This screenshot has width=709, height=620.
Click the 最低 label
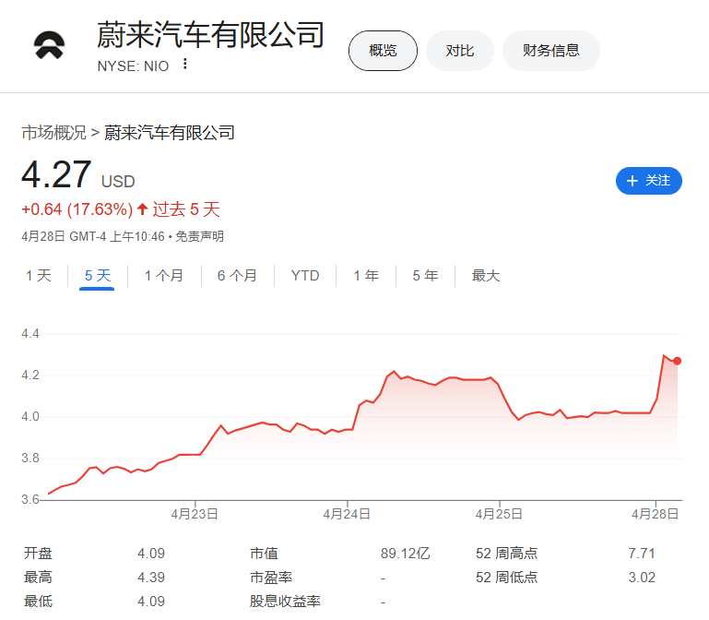coord(38,601)
